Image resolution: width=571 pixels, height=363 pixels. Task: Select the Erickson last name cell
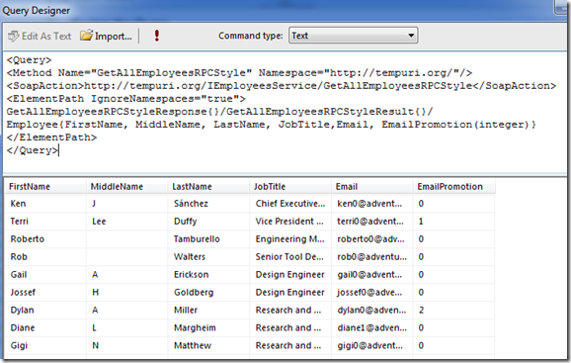(x=208, y=274)
